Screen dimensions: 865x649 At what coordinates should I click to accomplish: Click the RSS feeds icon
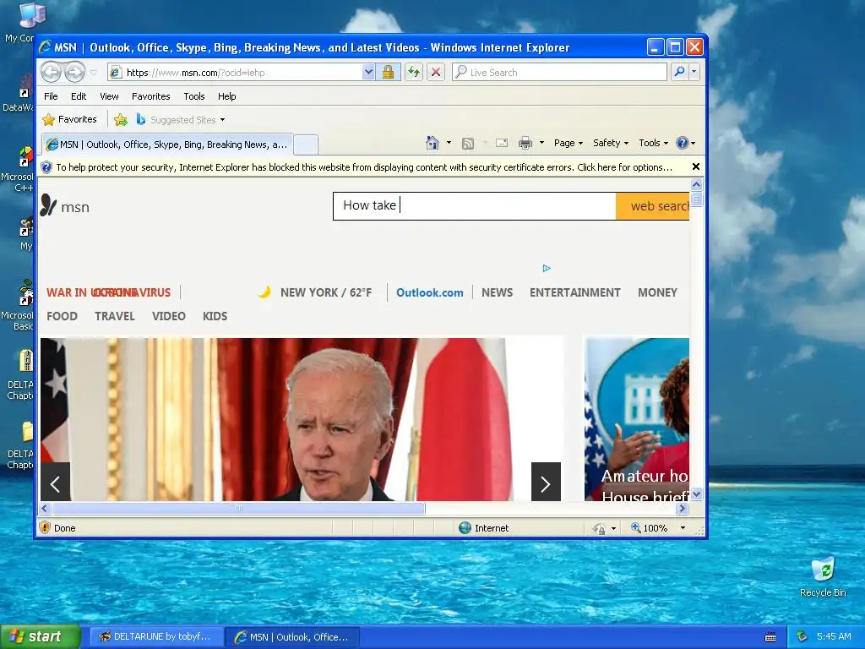[x=468, y=144]
